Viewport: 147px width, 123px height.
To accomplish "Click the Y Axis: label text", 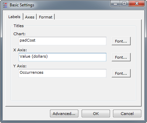I will pyautogui.click(x=20, y=66).
